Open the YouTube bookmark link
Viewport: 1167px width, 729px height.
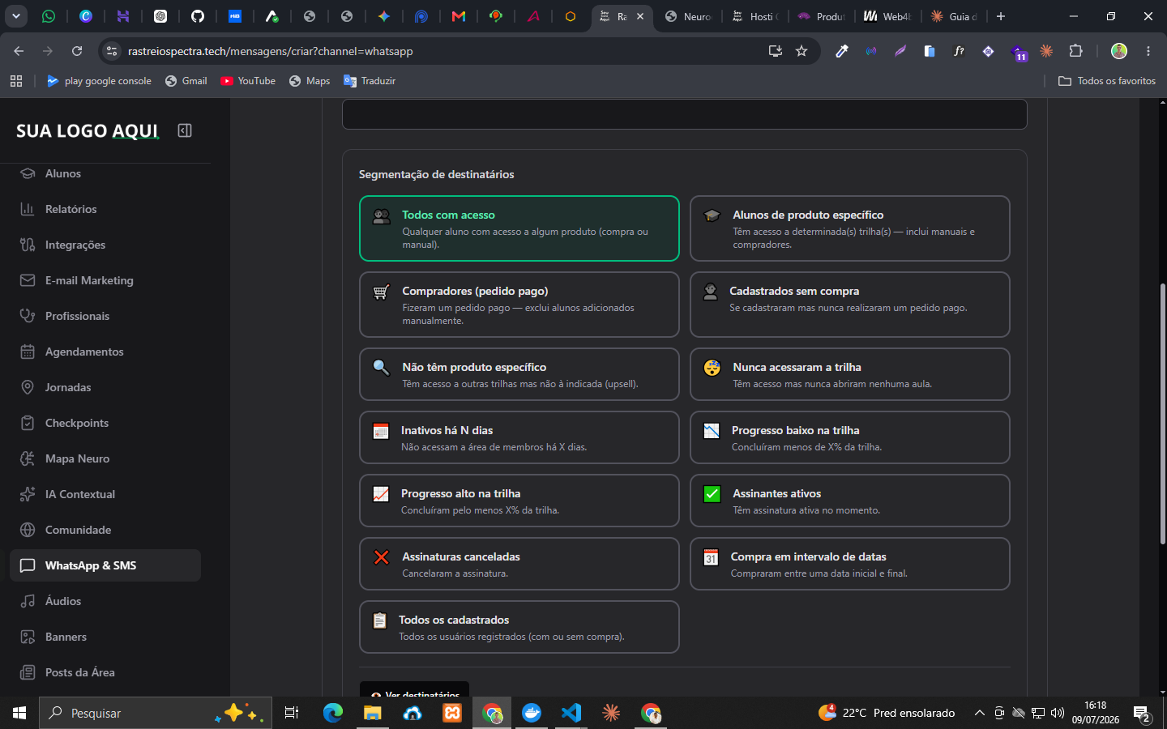[x=248, y=81]
